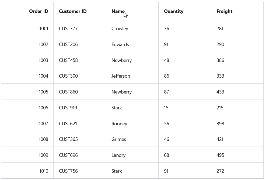Screen dimensions: 265x180
Task: Select the quantity 15 cell for Stark
Action: coord(166,108)
